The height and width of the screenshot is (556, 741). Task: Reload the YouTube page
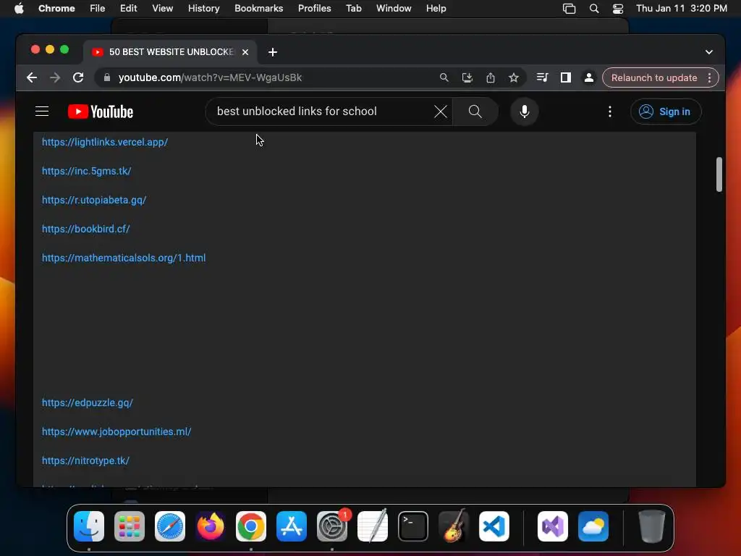tap(78, 77)
